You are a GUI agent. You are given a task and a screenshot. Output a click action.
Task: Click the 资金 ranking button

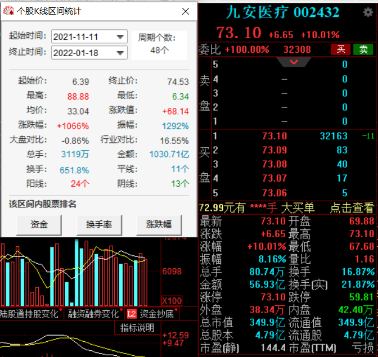tap(39, 225)
